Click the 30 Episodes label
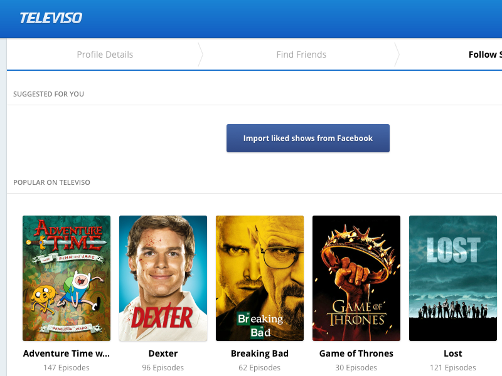 (356, 368)
